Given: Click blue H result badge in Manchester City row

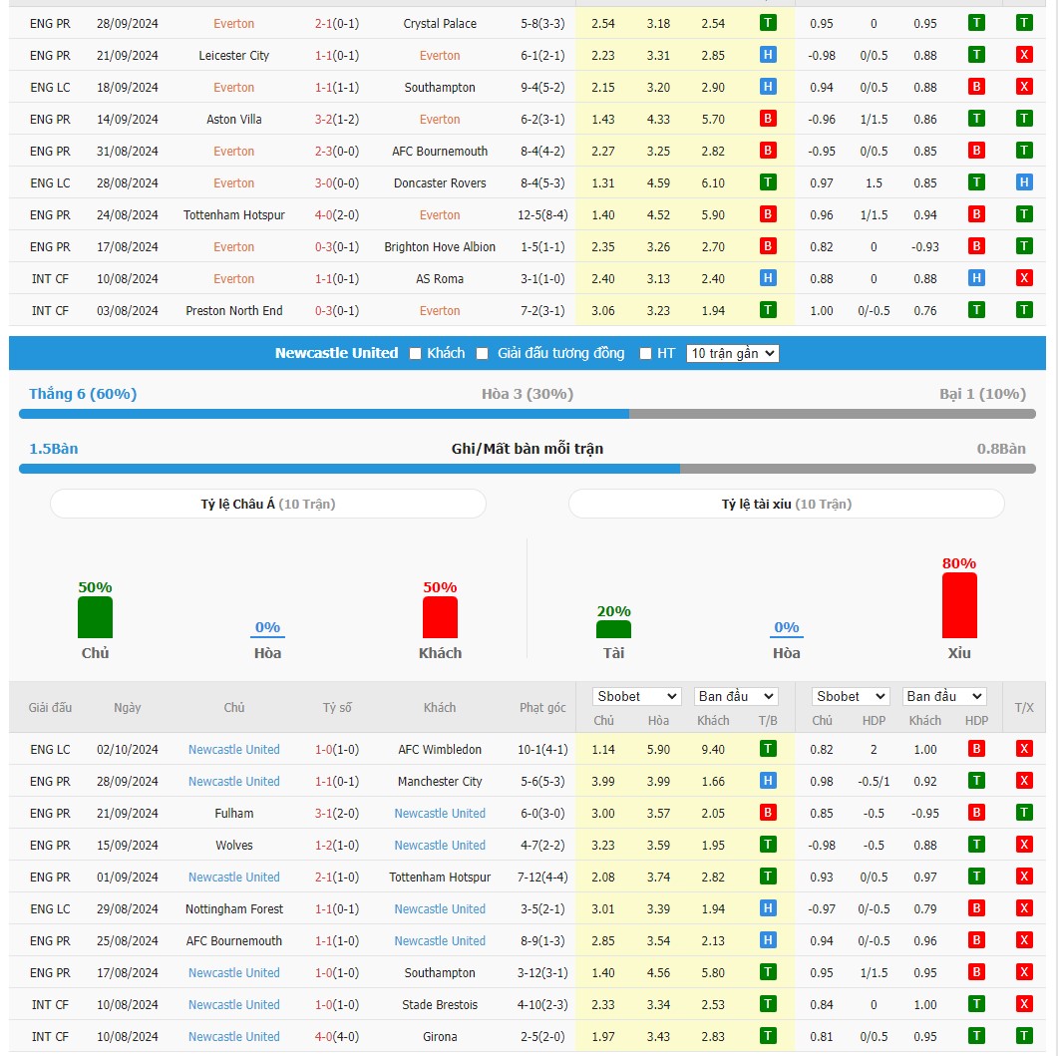Looking at the screenshot, I should 768,781.
